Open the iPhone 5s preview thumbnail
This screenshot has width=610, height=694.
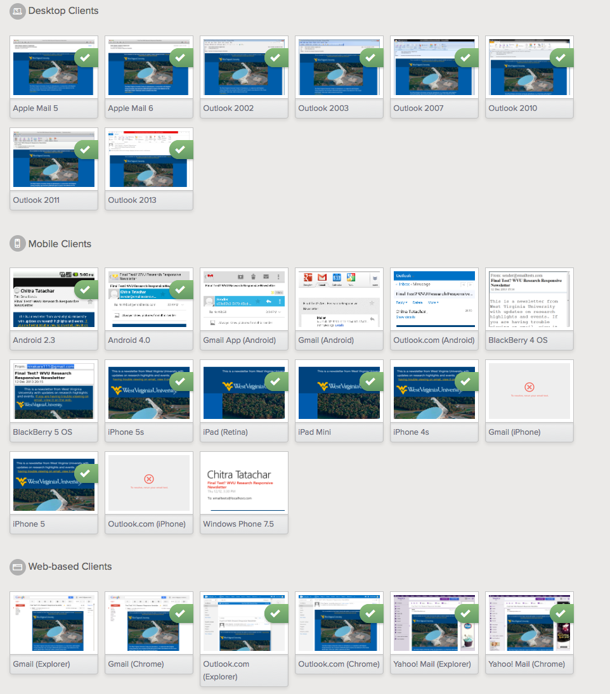click(149, 391)
